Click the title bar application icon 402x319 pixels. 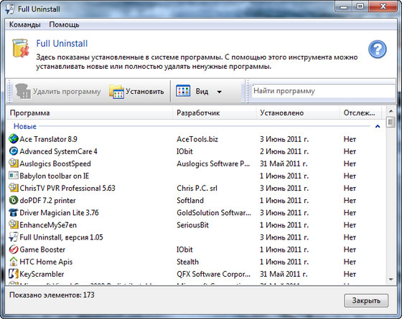click(10, 9)
